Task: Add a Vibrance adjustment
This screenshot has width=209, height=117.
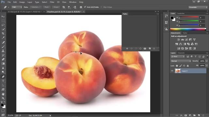Action: pos(195,40)
